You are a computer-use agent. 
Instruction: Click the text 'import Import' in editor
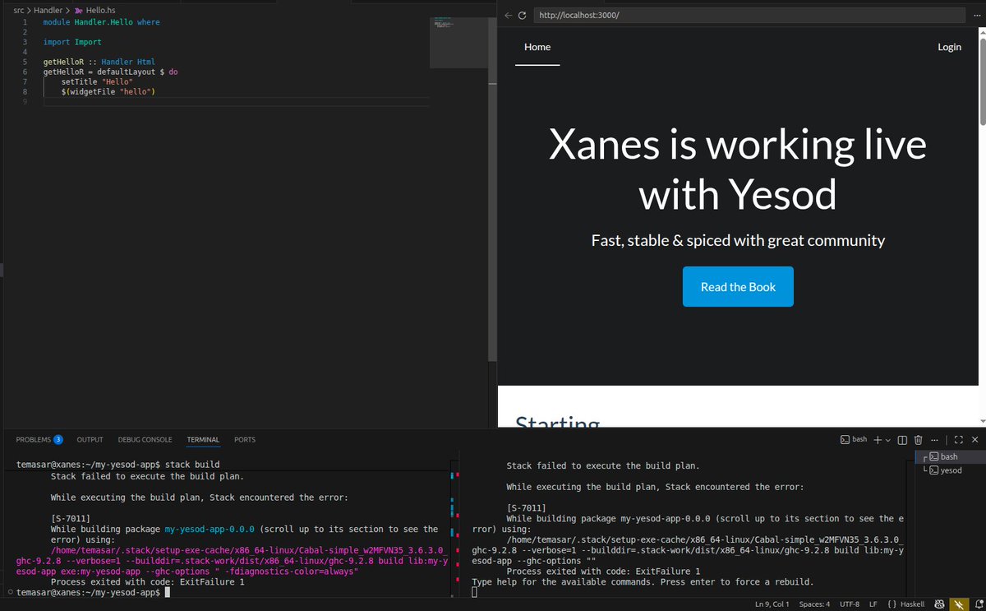click(72, 42)
